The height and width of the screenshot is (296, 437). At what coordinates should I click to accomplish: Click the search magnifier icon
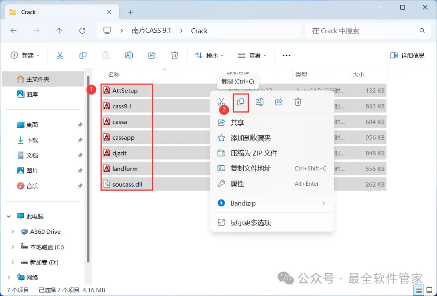pos(422,31)
